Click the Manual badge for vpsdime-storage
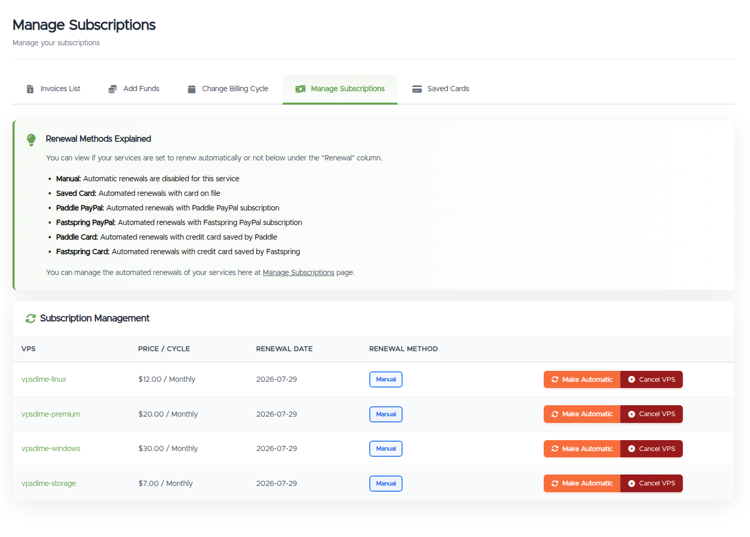The height and width of the screenshot is (537, 750). [386, 483]
